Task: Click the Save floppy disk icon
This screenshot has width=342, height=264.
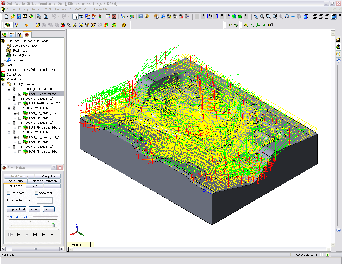Action: point(19,17)
